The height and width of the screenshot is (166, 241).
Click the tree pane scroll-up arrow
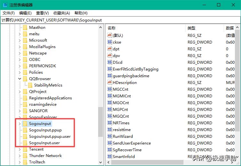coord(100,28)
